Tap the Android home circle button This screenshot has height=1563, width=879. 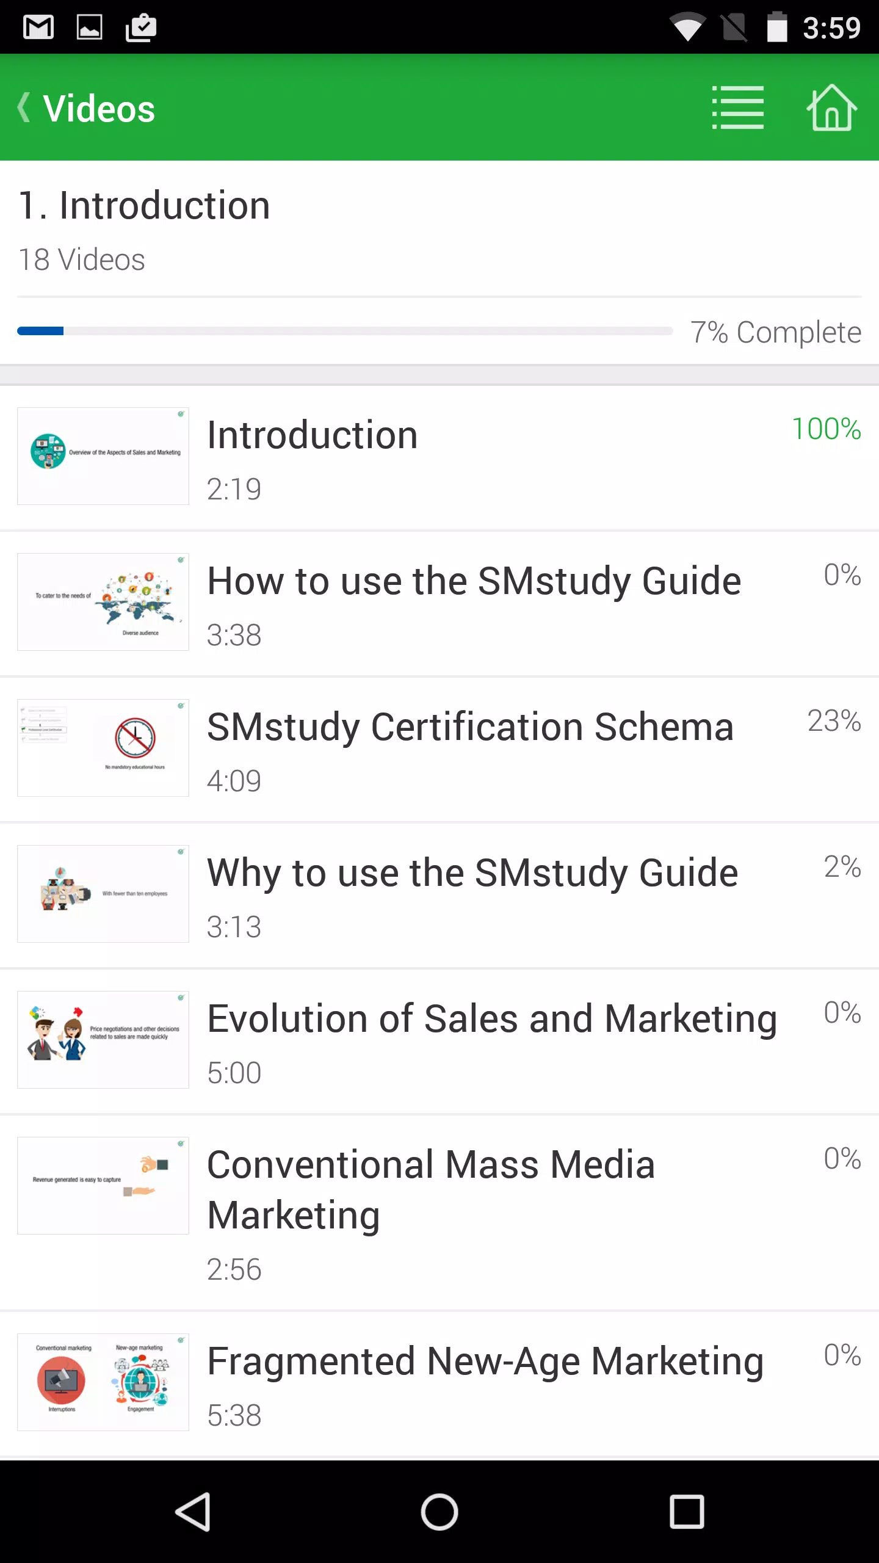(440, 1512)
